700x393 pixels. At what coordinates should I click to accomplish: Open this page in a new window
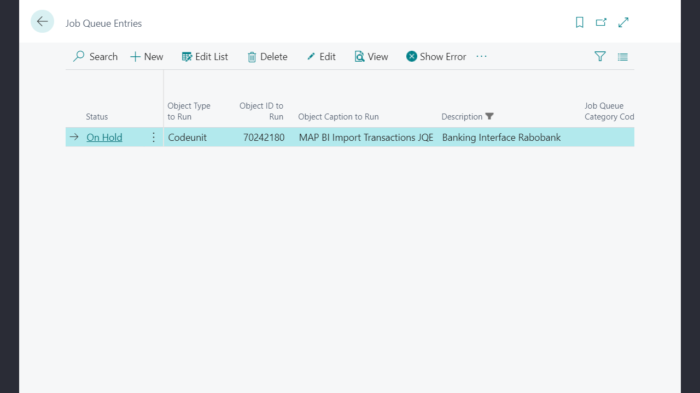[601, 22]
